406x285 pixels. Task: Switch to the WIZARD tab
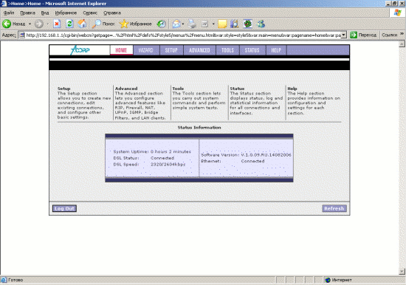click(x=145, y=50)
